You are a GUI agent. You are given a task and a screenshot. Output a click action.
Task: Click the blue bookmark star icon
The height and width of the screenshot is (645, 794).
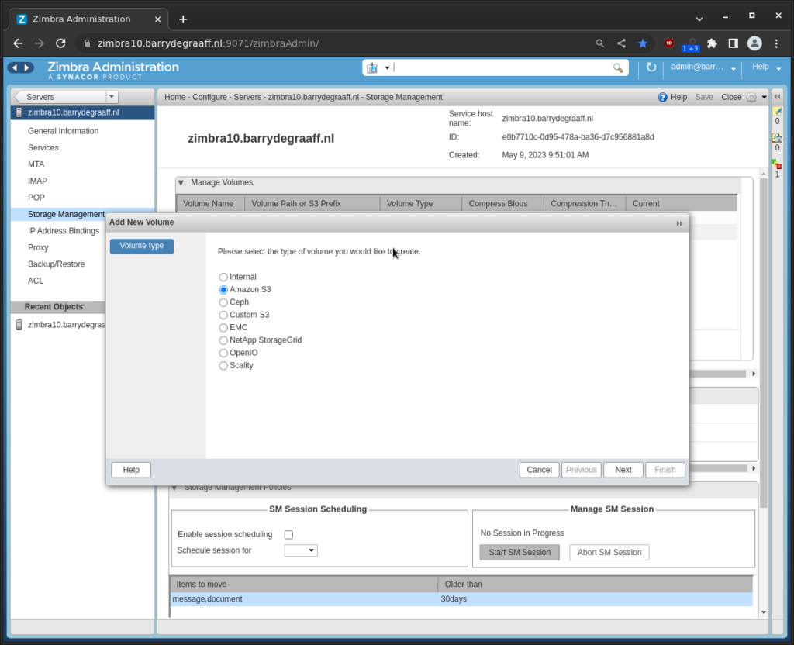[x=643, y=43]
